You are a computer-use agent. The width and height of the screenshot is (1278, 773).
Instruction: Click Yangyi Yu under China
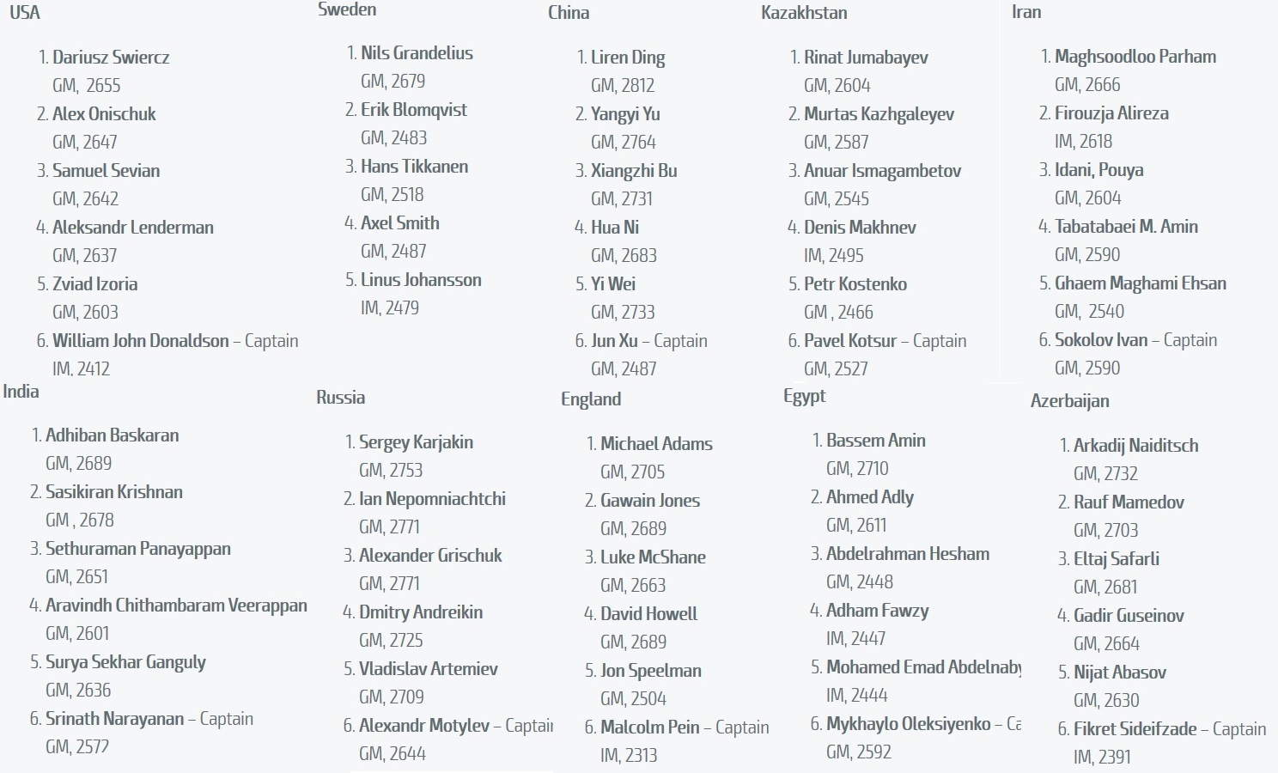click(625, 114)
